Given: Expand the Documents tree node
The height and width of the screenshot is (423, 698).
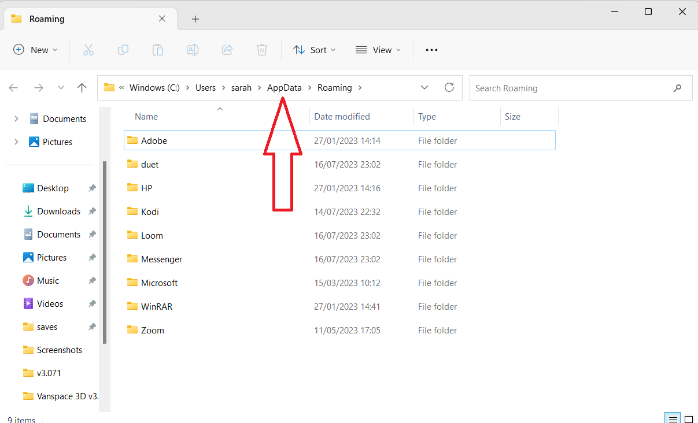Looking at the screenshot, I should (16, 118).
